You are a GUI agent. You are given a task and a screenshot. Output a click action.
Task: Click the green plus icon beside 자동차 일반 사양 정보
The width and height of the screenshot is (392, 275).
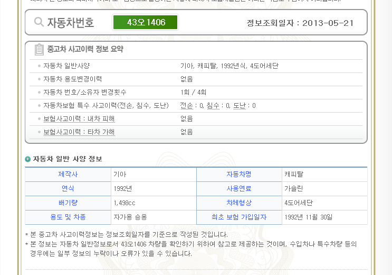pos(28,159)
